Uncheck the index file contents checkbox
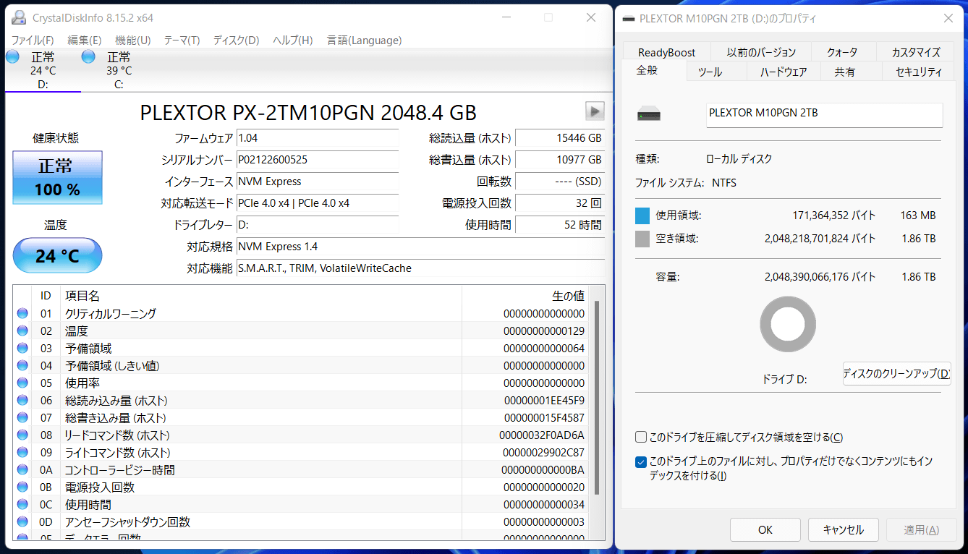The height and width of the screenshot is (554, 968). (x=640, y=461)
